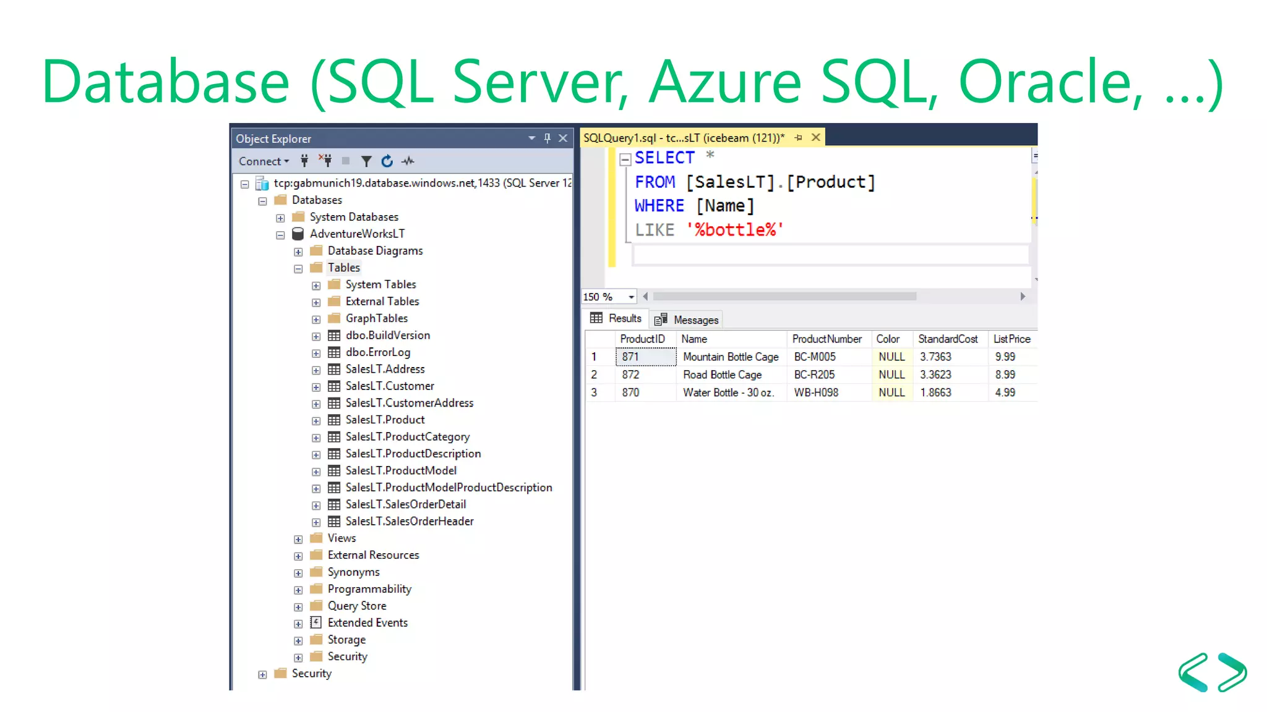Select the WB-H098 product number cell
The width and height of the screenshot is (1267, 712).
click(829, 393)
